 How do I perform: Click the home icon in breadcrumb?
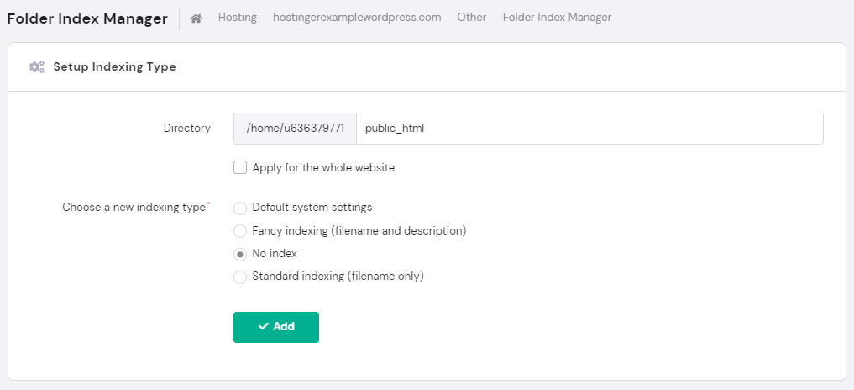pos(196,18)
